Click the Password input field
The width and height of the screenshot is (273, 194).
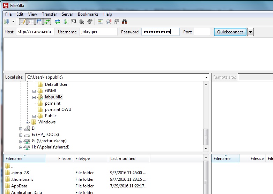pos(161,32)
